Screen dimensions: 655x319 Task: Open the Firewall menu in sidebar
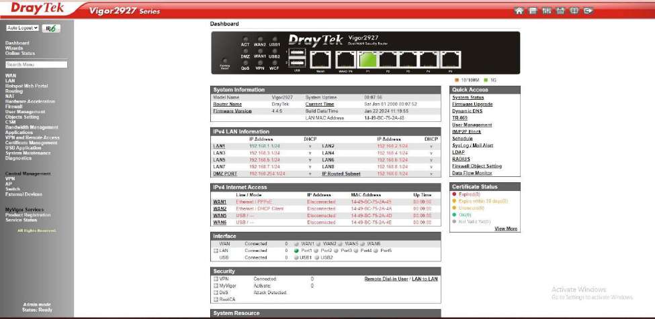point(14,107)
